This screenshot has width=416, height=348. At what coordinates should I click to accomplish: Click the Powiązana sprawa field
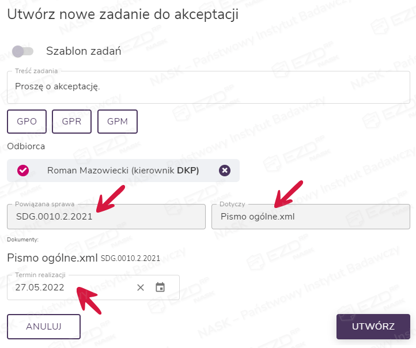tap(106, 217)
